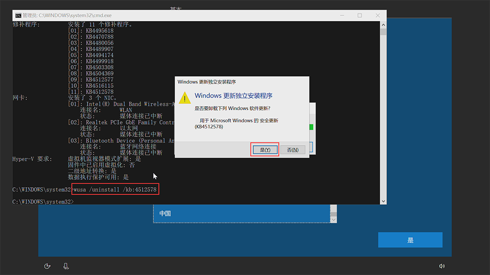Click the KB4495618 patch entry [01]
Screen dimensions: 490x275
pyautogui.click(x=90, y=31)
